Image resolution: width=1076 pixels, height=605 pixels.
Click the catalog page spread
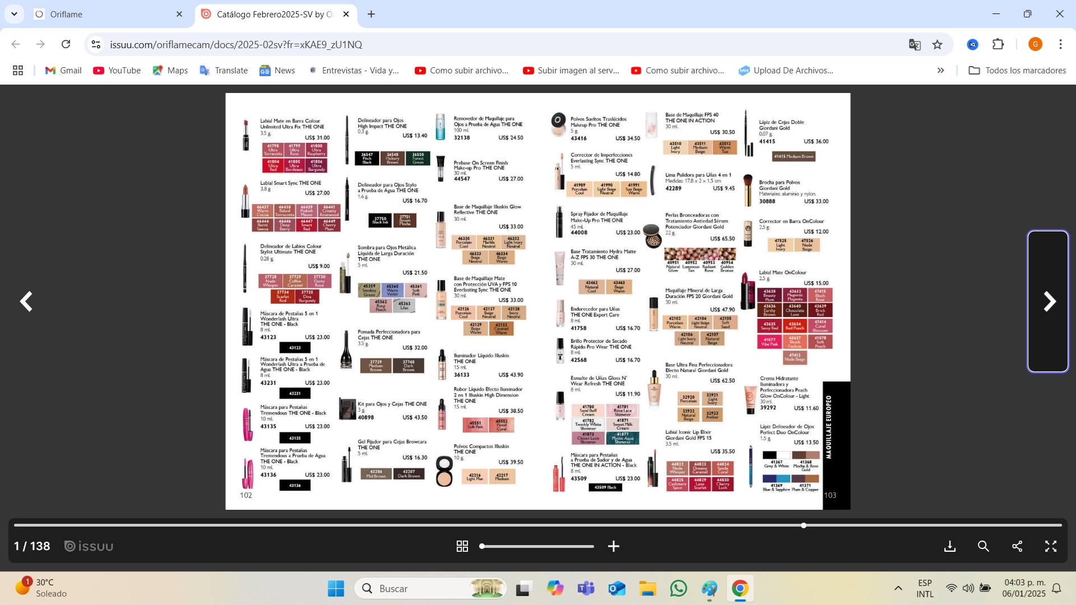coord(537,301)
